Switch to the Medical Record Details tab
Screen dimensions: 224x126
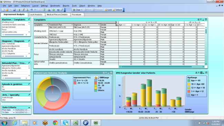pos(57,14)
